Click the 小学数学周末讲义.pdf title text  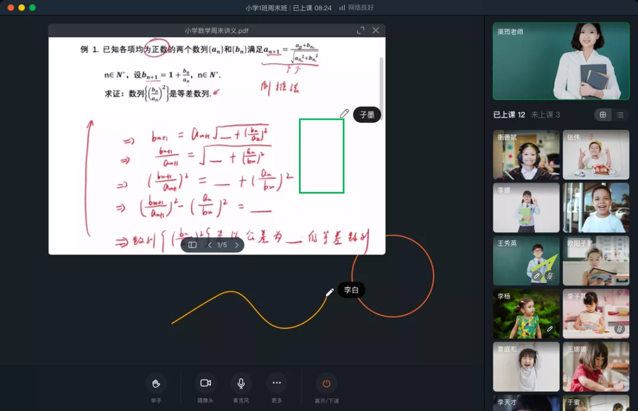(216, 31)
